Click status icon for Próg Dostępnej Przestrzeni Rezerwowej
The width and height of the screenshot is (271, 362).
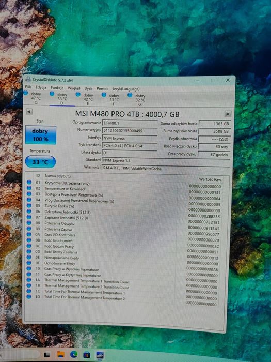[x=29, y=200]
